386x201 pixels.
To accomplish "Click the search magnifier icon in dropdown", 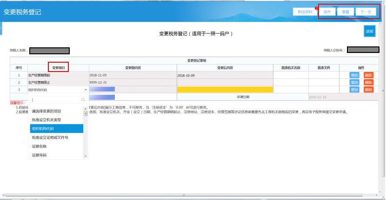I will point(83,99).
